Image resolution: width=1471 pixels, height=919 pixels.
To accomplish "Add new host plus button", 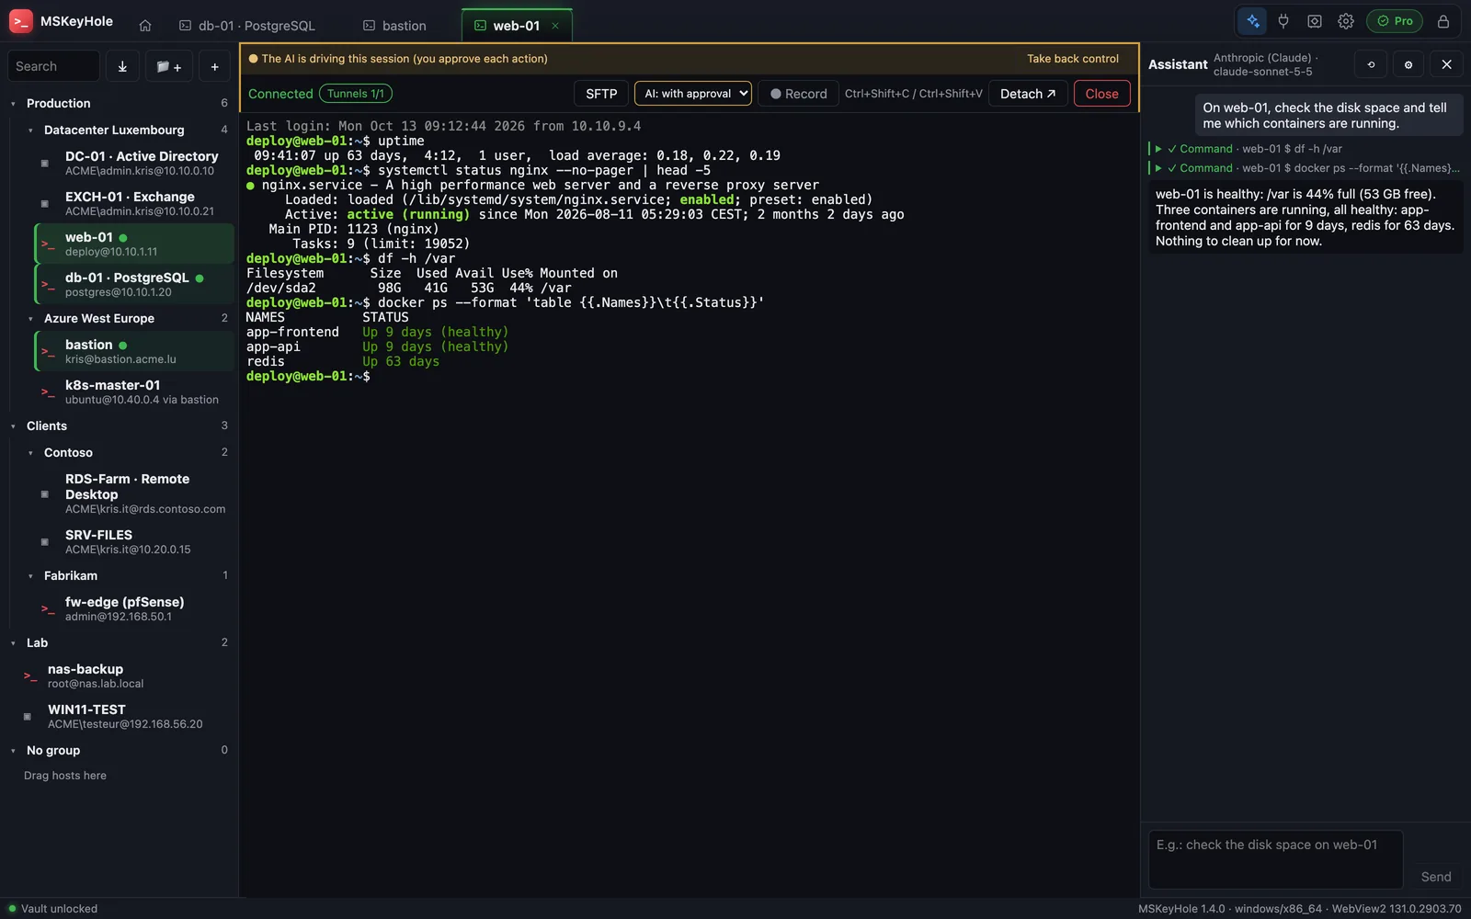I will point(214,66).
